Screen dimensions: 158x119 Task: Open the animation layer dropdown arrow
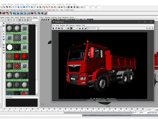pyautogui.click(x=148, y=113)
